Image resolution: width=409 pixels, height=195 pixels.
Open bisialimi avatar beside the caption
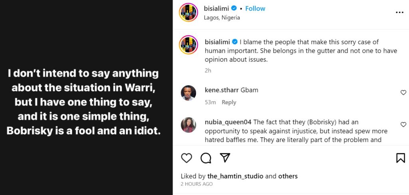pyautogui.click(x=189, y=45)
